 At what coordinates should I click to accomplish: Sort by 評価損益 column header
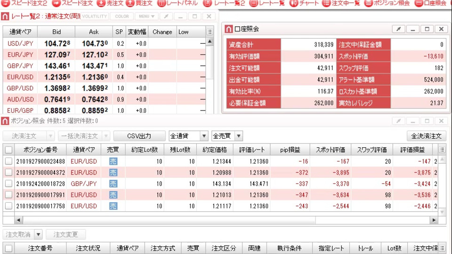[x=412, y=150]
